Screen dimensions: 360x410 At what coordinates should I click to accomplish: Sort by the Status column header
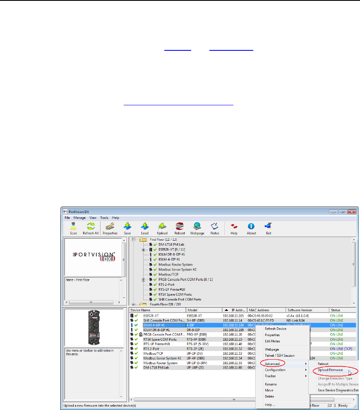point(343,310)
